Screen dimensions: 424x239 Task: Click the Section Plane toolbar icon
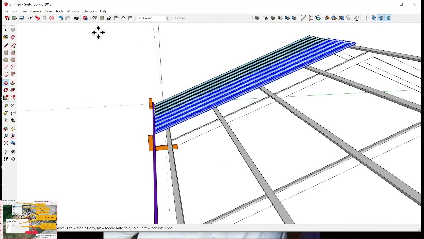point(366,18)
